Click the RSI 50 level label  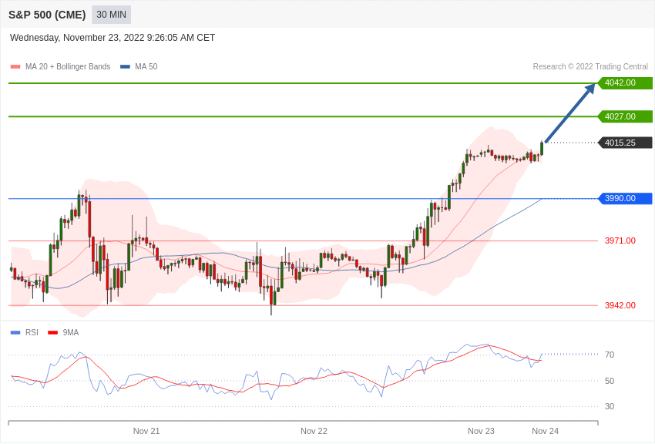tap(610, 381)
